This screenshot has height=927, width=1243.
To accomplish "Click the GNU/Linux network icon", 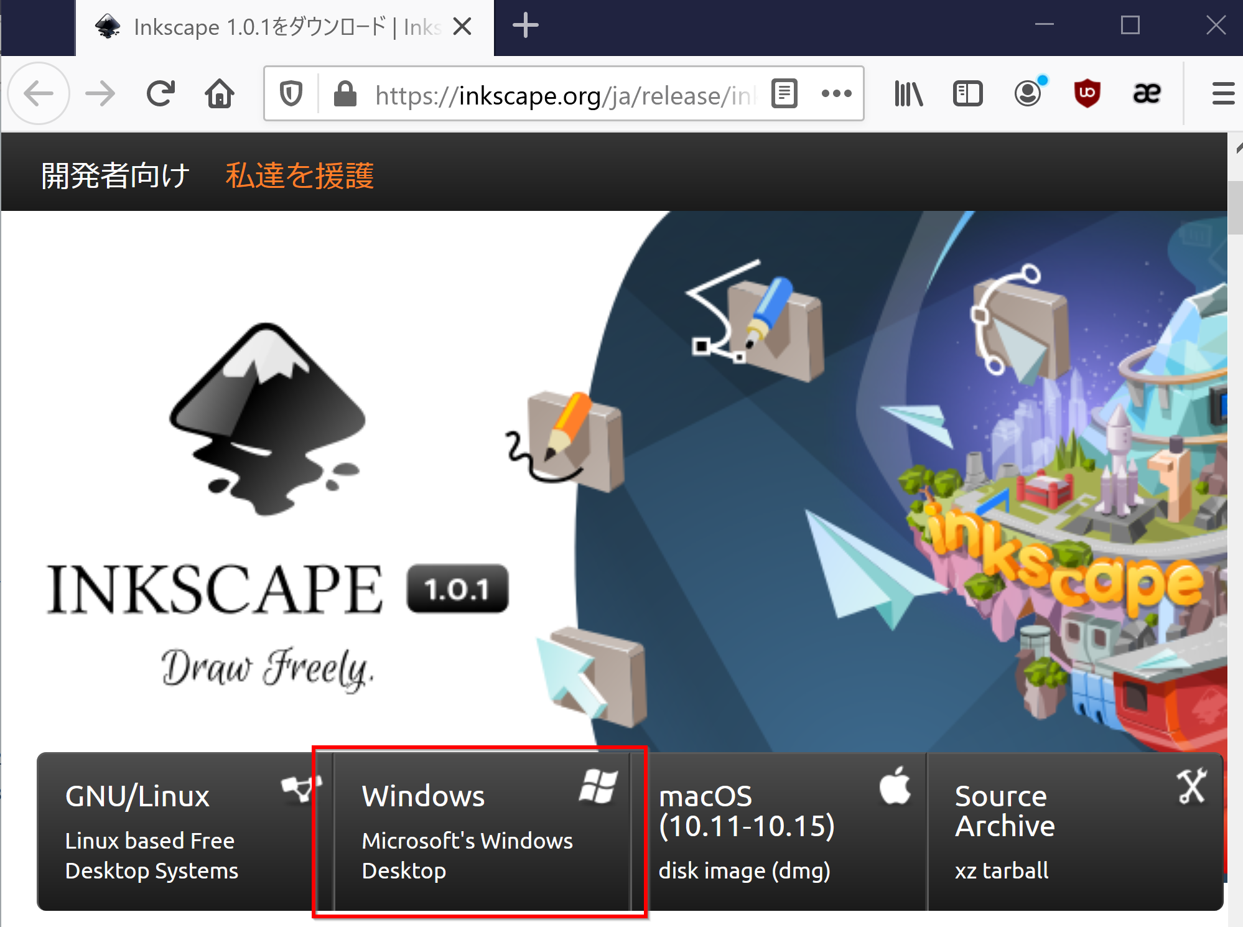I will tap(301, 788).
